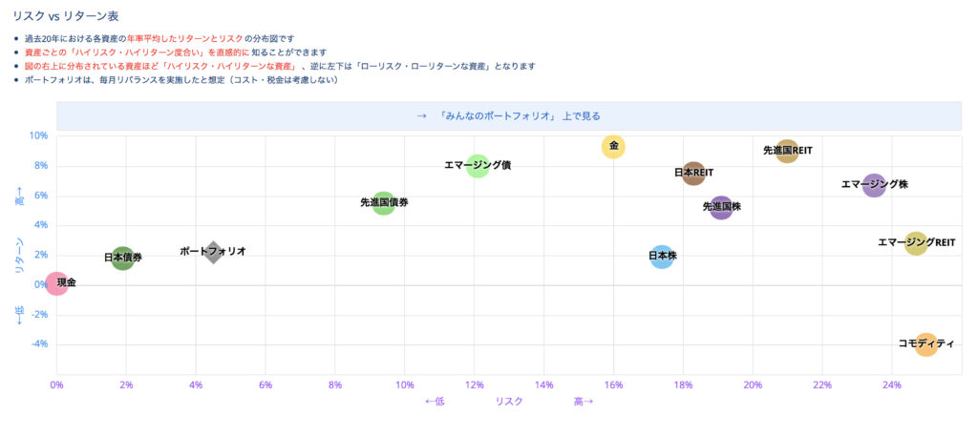Select the 先進国REIT marker
978x435 pixels.
coord(787,151)
